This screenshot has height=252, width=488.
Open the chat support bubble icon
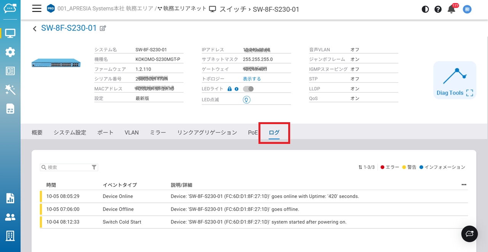tap(469, 234)
